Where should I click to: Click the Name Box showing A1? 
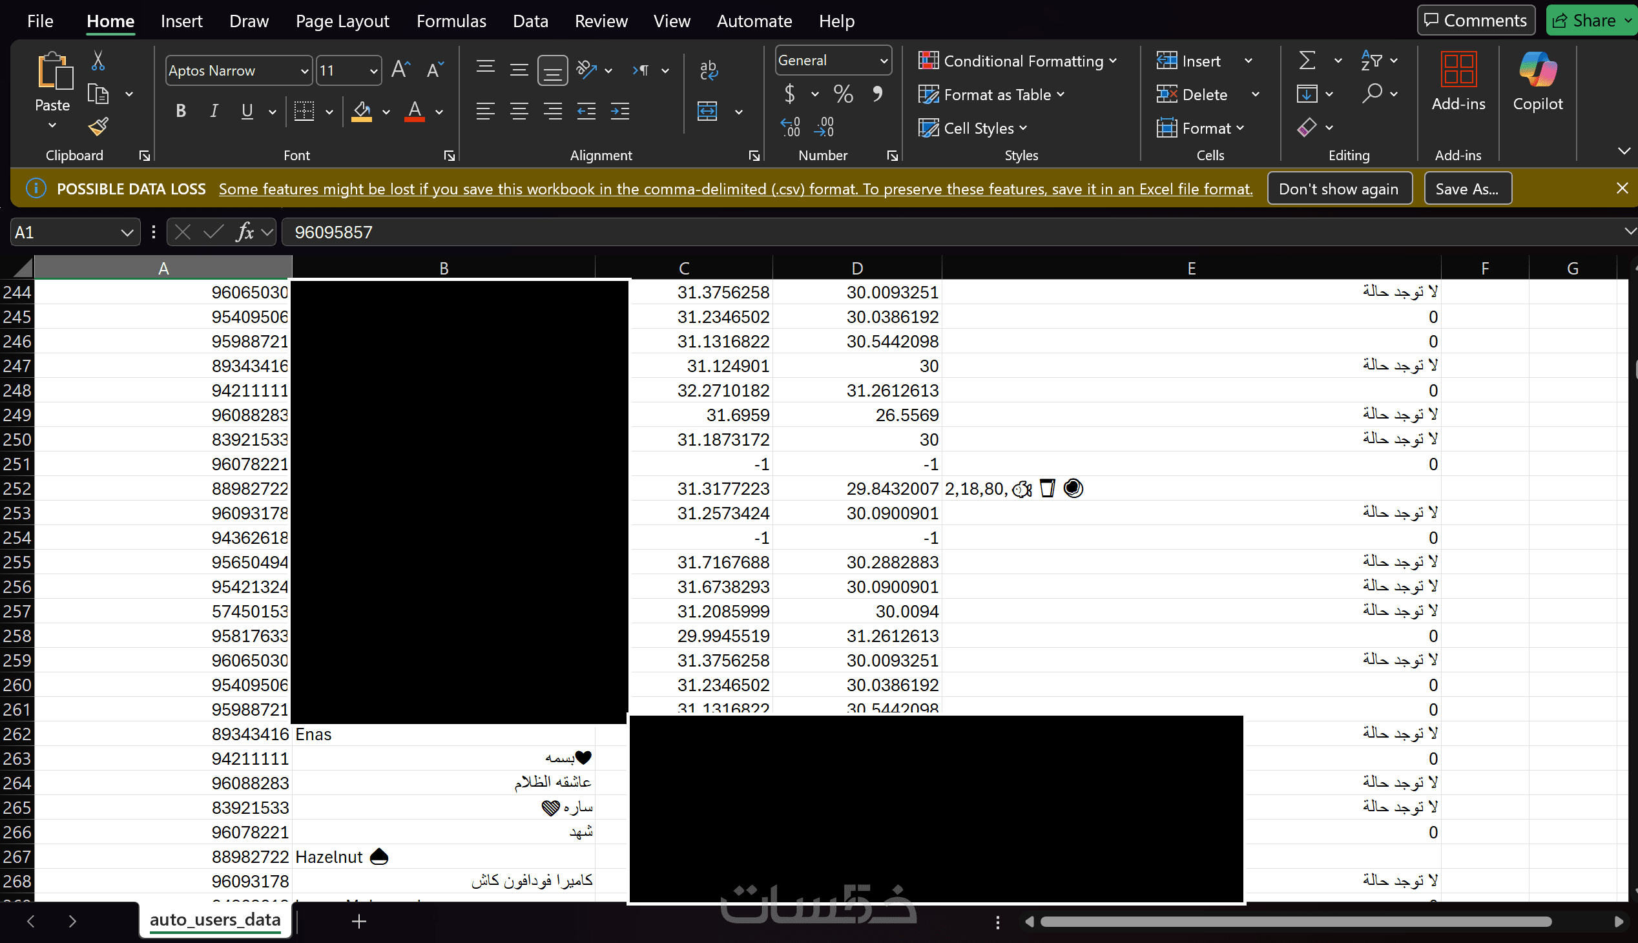click(65, 232)
